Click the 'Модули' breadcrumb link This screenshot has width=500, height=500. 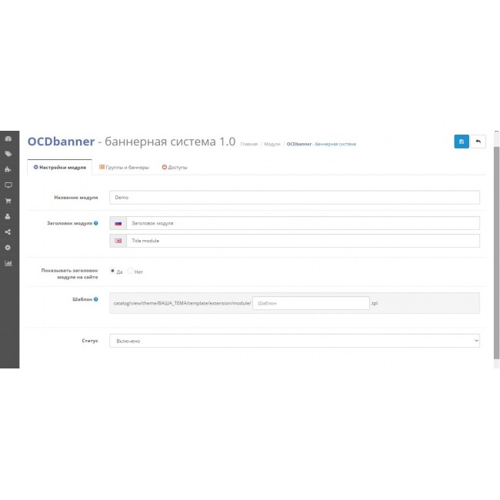click(x=272, y=144)
